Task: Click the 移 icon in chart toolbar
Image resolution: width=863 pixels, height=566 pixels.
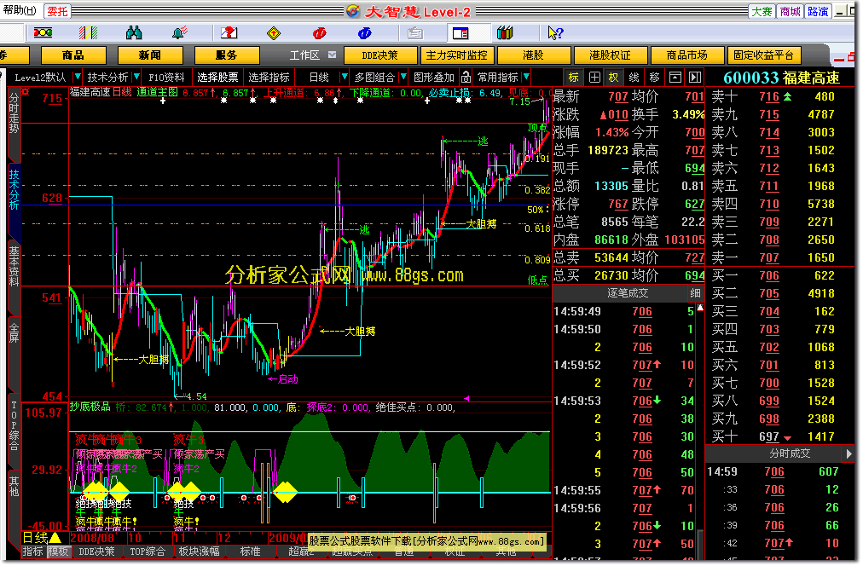Action: coord(654,78)
